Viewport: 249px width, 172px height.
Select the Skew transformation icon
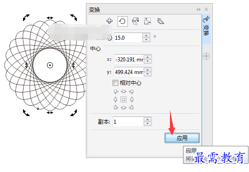click(160, 21)
